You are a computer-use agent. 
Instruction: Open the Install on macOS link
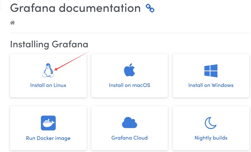130,85
